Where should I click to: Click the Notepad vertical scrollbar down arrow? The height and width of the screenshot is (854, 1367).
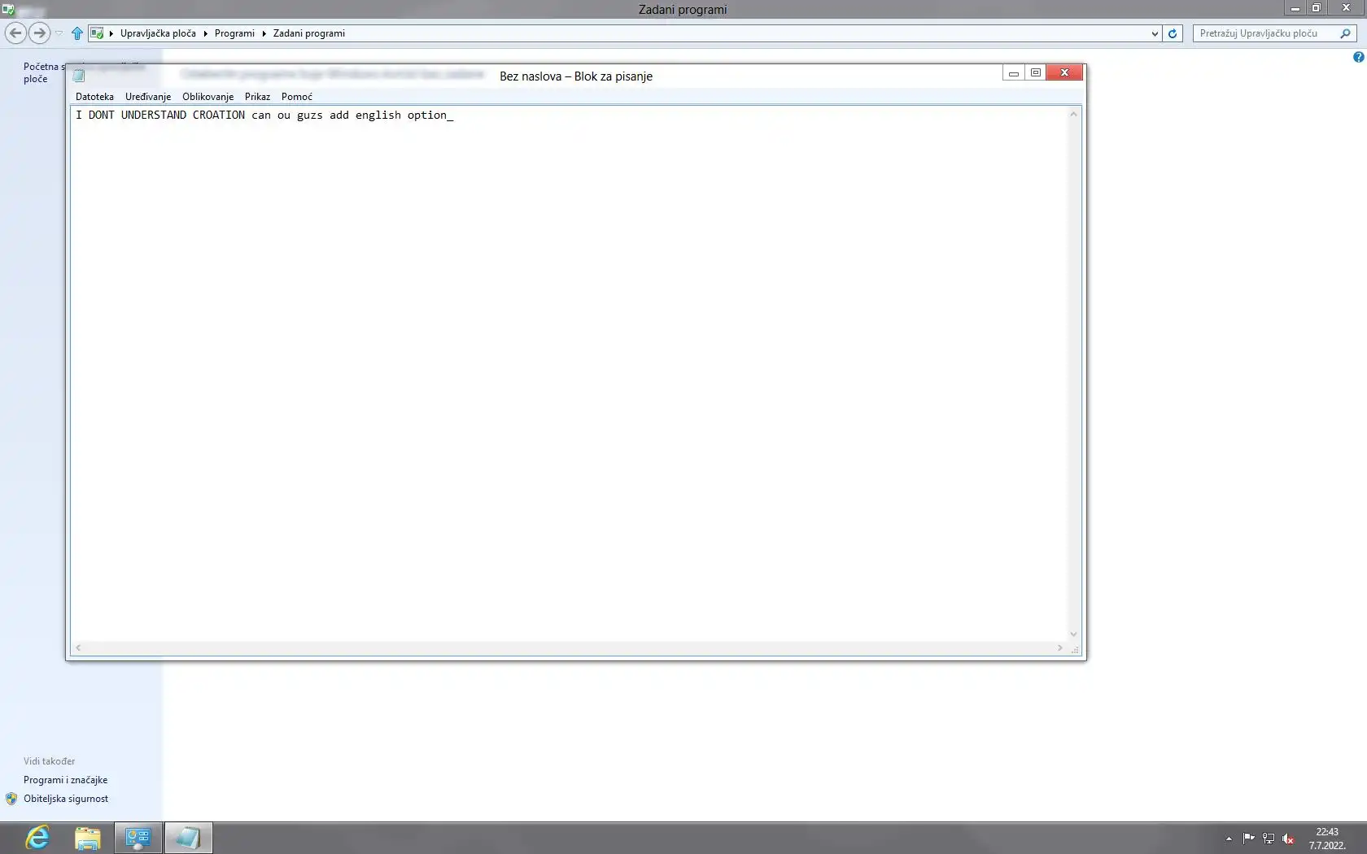click(x=1074, y=634)
